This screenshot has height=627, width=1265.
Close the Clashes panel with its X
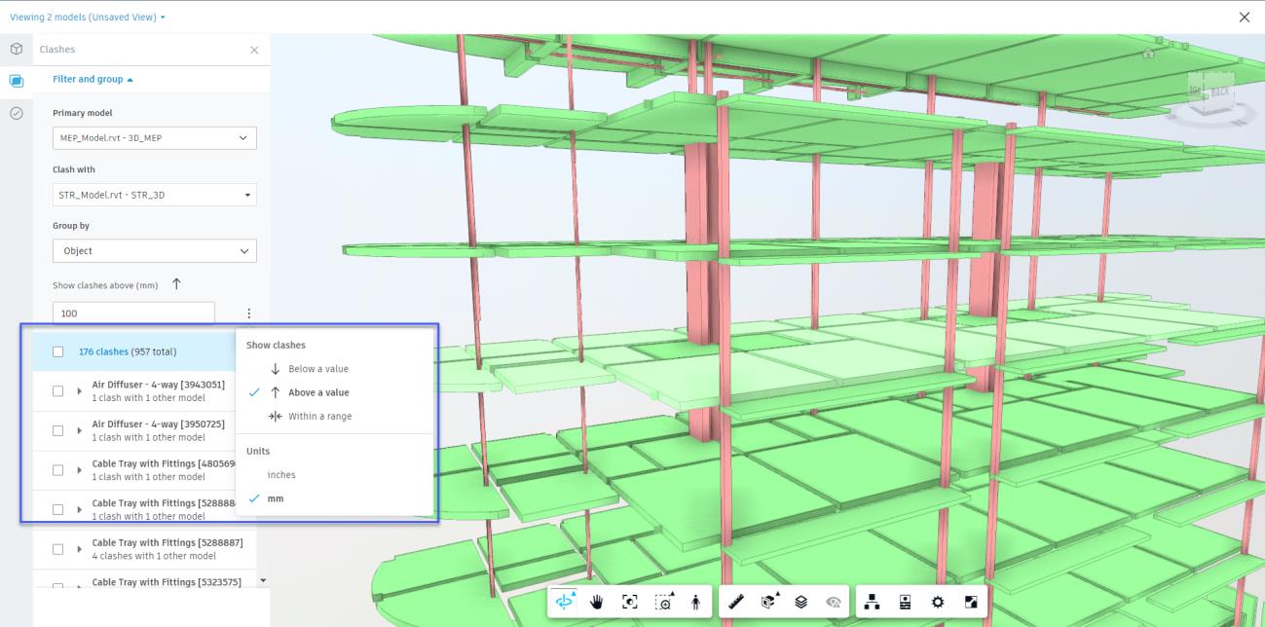254,50
